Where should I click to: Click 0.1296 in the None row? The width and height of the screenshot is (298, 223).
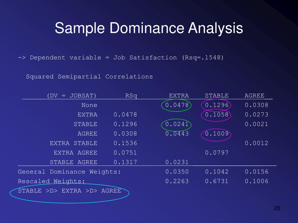[217, 105]
